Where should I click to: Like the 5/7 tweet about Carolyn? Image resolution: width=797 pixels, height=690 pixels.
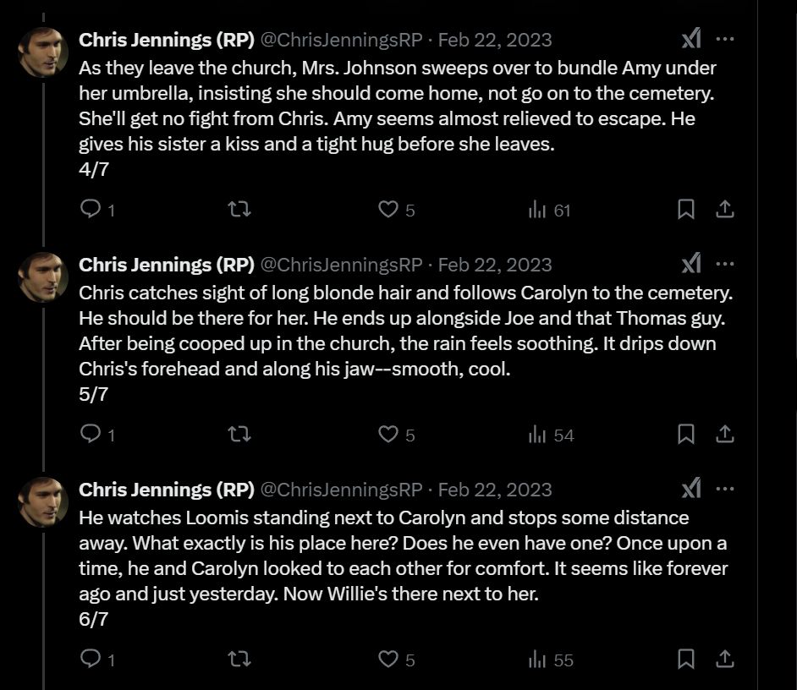(x=388, y=435)
